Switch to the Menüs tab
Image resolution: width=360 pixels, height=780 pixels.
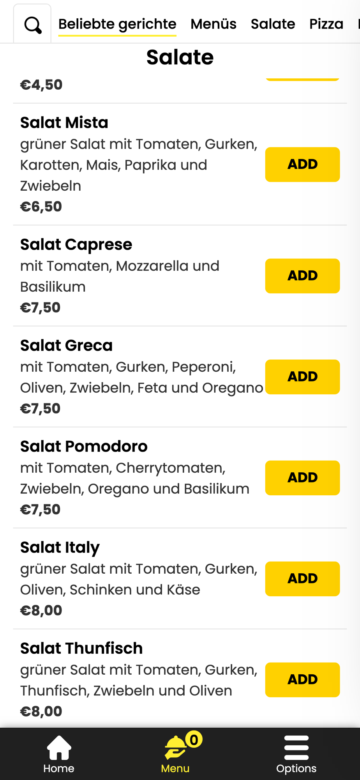[x=214, y=24]
